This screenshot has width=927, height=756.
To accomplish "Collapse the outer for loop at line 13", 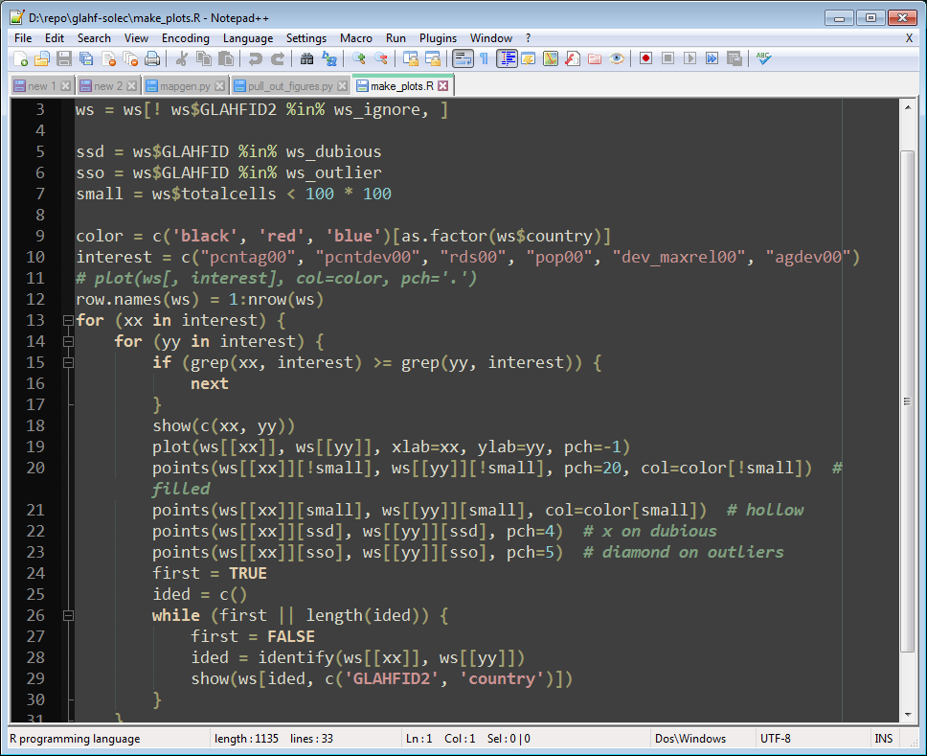I will pos(67,320).
